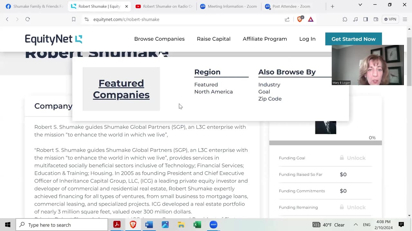The width and height of the screenshot is (412, 231).
Task: Expand the tab search dropdown arrow
Action: coord(360,5)
